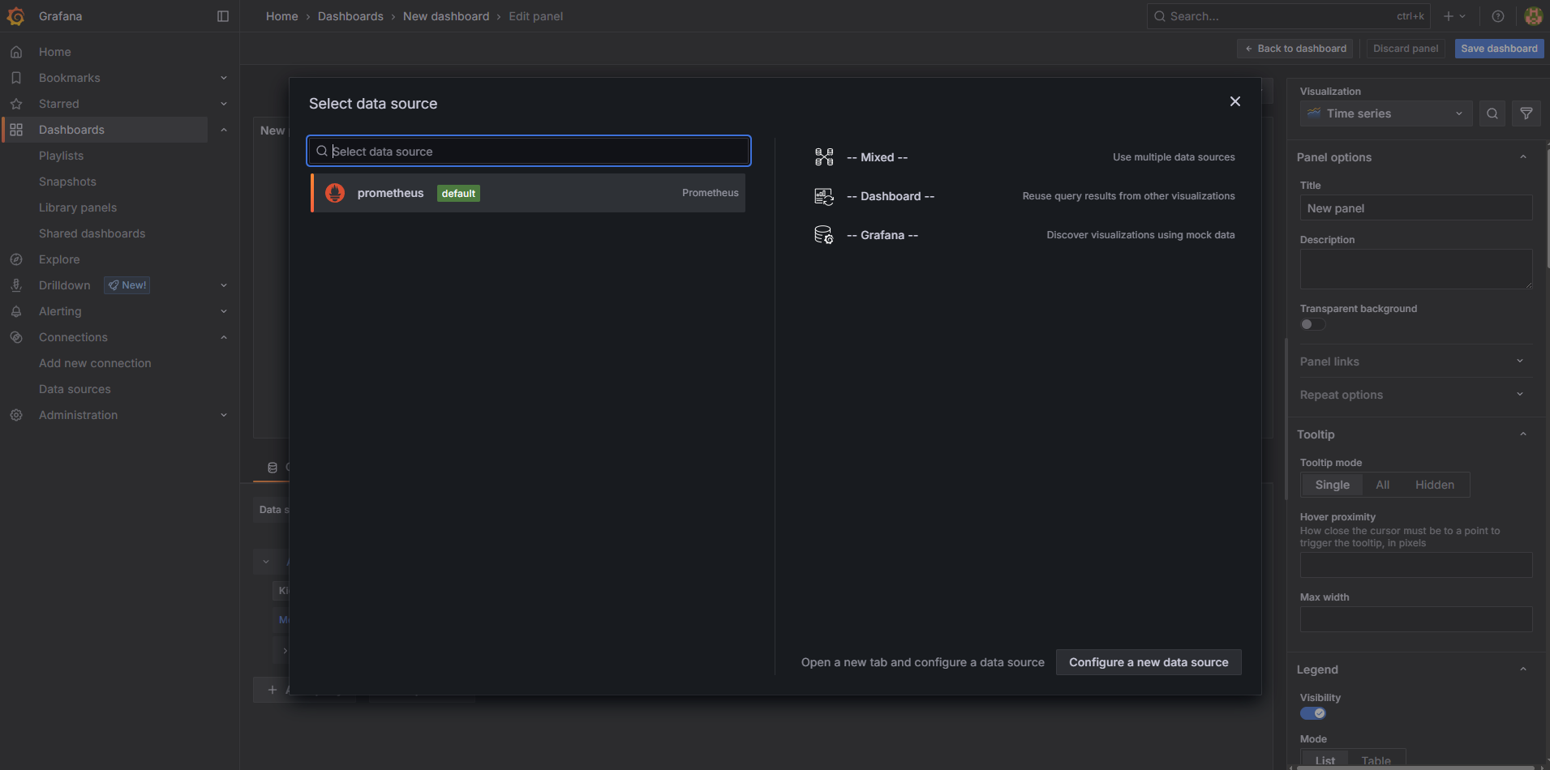Screen dimensions: 1550x770
Task: Collapse the Connections section chevron
Action: click(224, 337)
